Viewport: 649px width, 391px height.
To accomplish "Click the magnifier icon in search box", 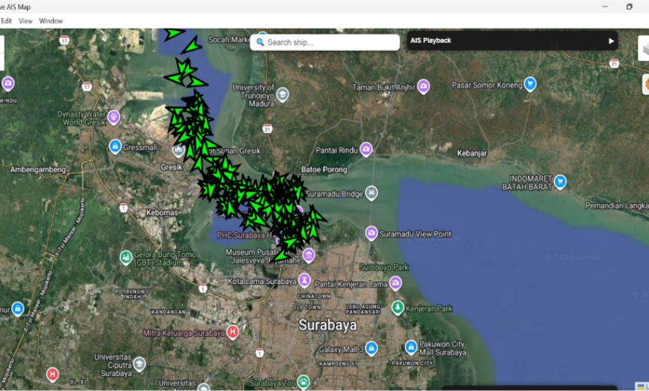I will click(x=260, y=42).
